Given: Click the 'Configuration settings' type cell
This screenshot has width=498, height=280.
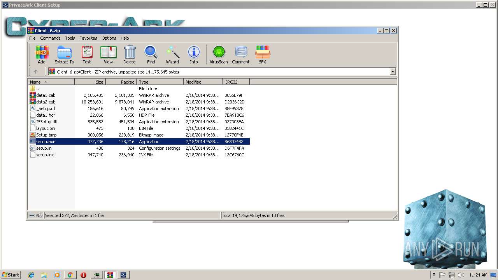Looking at the screenshot, I should [x=160, y=148].
